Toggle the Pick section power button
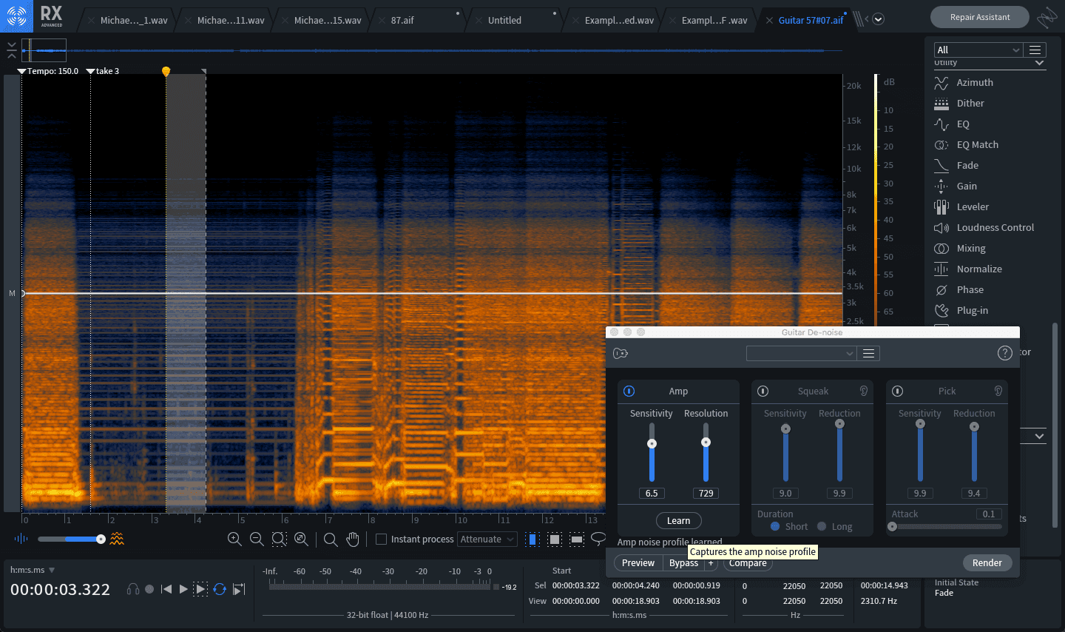 click(x=898, y=391)
